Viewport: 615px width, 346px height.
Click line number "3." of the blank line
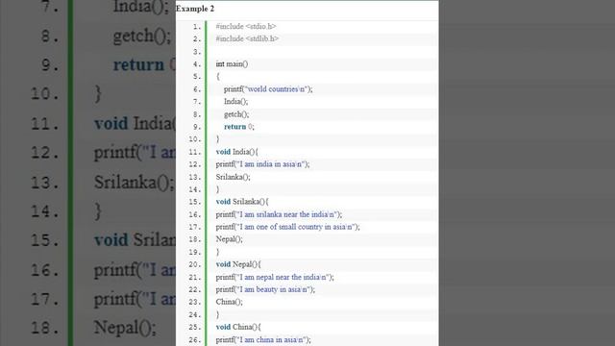197,52
